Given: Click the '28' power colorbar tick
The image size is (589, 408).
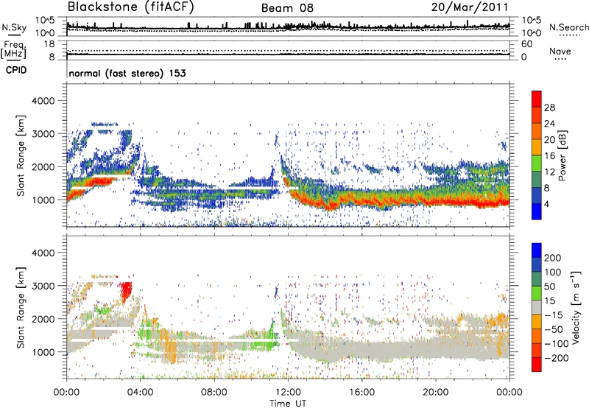Looking at the screenshot, I should (x=549, y=108).
